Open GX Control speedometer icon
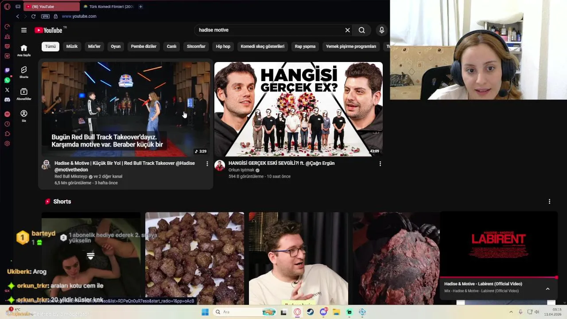567x319 pixels. 7,27
